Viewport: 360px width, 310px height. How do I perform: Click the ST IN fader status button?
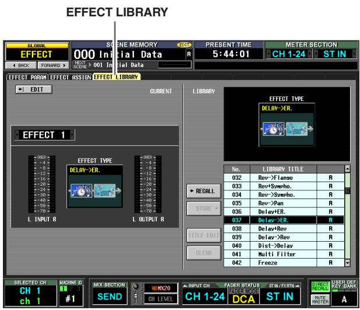click(x=280, y=297)
